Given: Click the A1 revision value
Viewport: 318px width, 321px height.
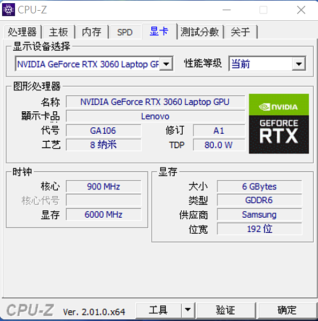Looking at the screenshot, I should point(219,131).
